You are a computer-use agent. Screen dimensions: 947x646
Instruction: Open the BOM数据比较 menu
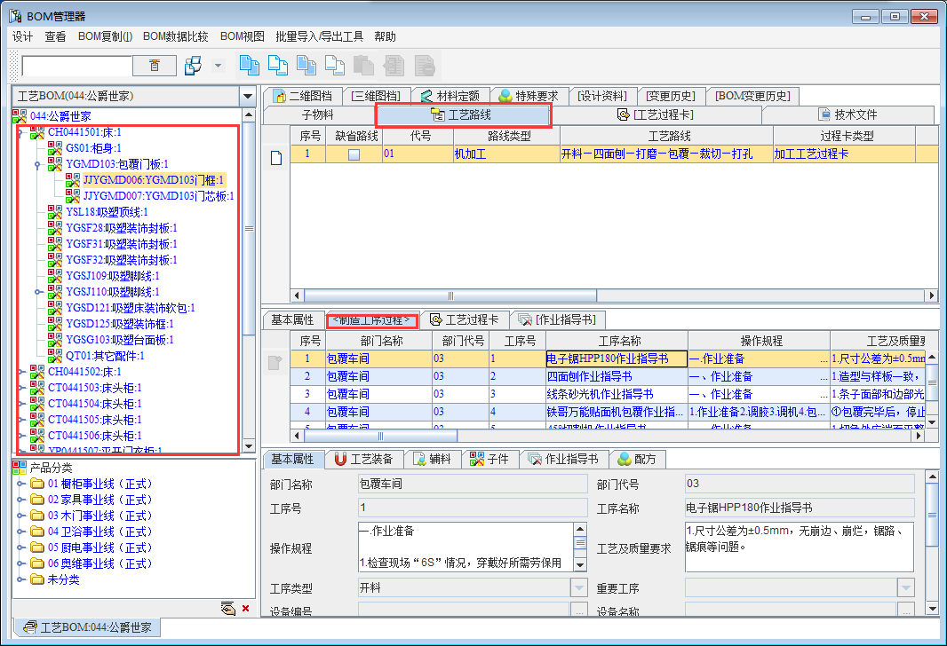tap(176, 36)
